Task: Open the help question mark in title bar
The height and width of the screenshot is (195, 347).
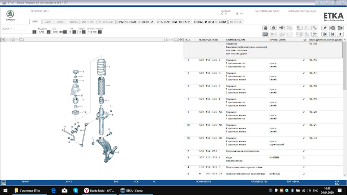Action: click(319, 3)
